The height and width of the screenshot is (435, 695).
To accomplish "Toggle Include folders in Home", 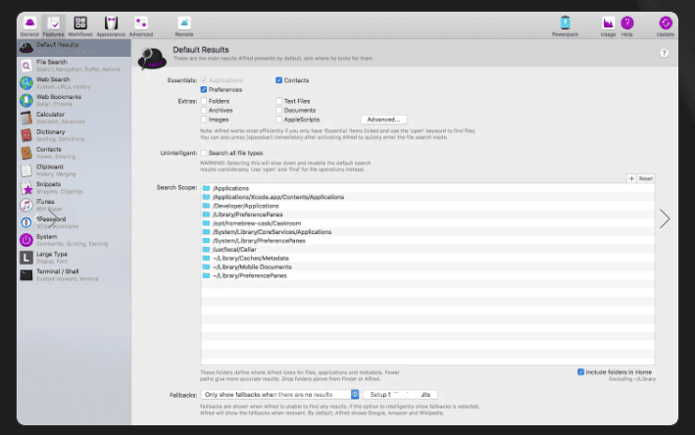I will coord(580,372).
